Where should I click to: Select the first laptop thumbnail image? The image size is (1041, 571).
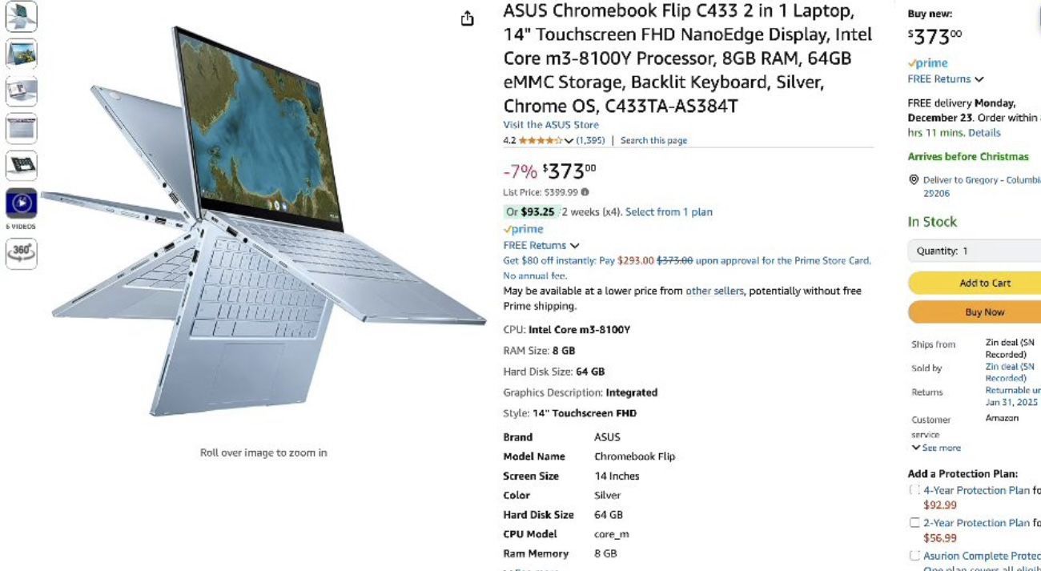pos(22,16)
